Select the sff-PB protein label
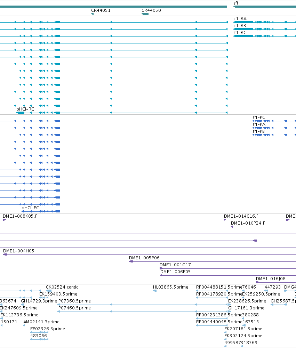Screen dimensions: 296x348 click(259, 131)
